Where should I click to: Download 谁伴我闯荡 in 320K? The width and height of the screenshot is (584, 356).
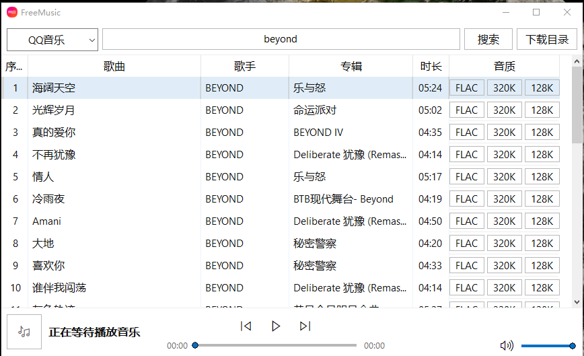[x=505, y=288]
